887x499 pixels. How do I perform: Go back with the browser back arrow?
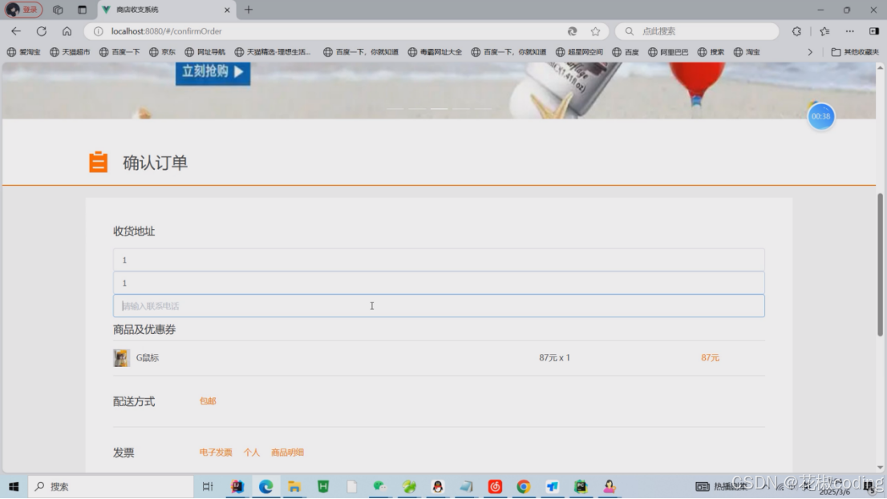coord(16,31)
